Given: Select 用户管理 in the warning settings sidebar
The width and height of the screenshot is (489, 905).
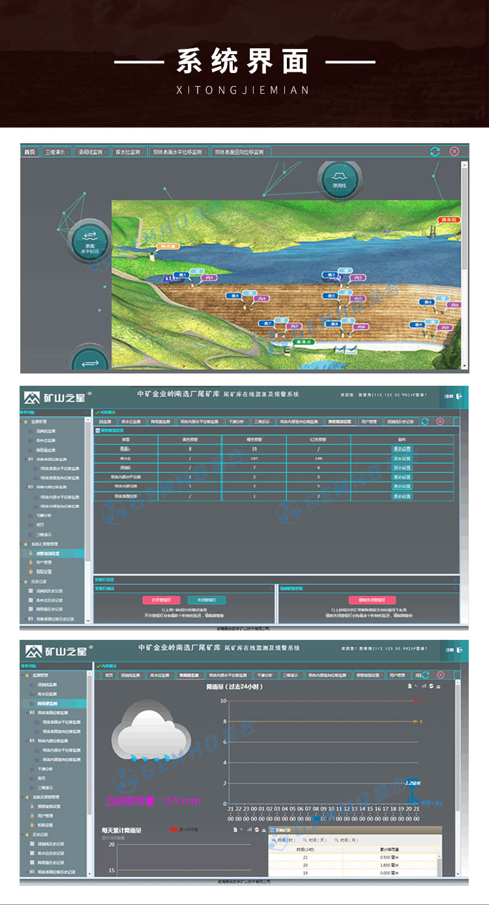Looking at the screenshot, I should coord(44,562).
